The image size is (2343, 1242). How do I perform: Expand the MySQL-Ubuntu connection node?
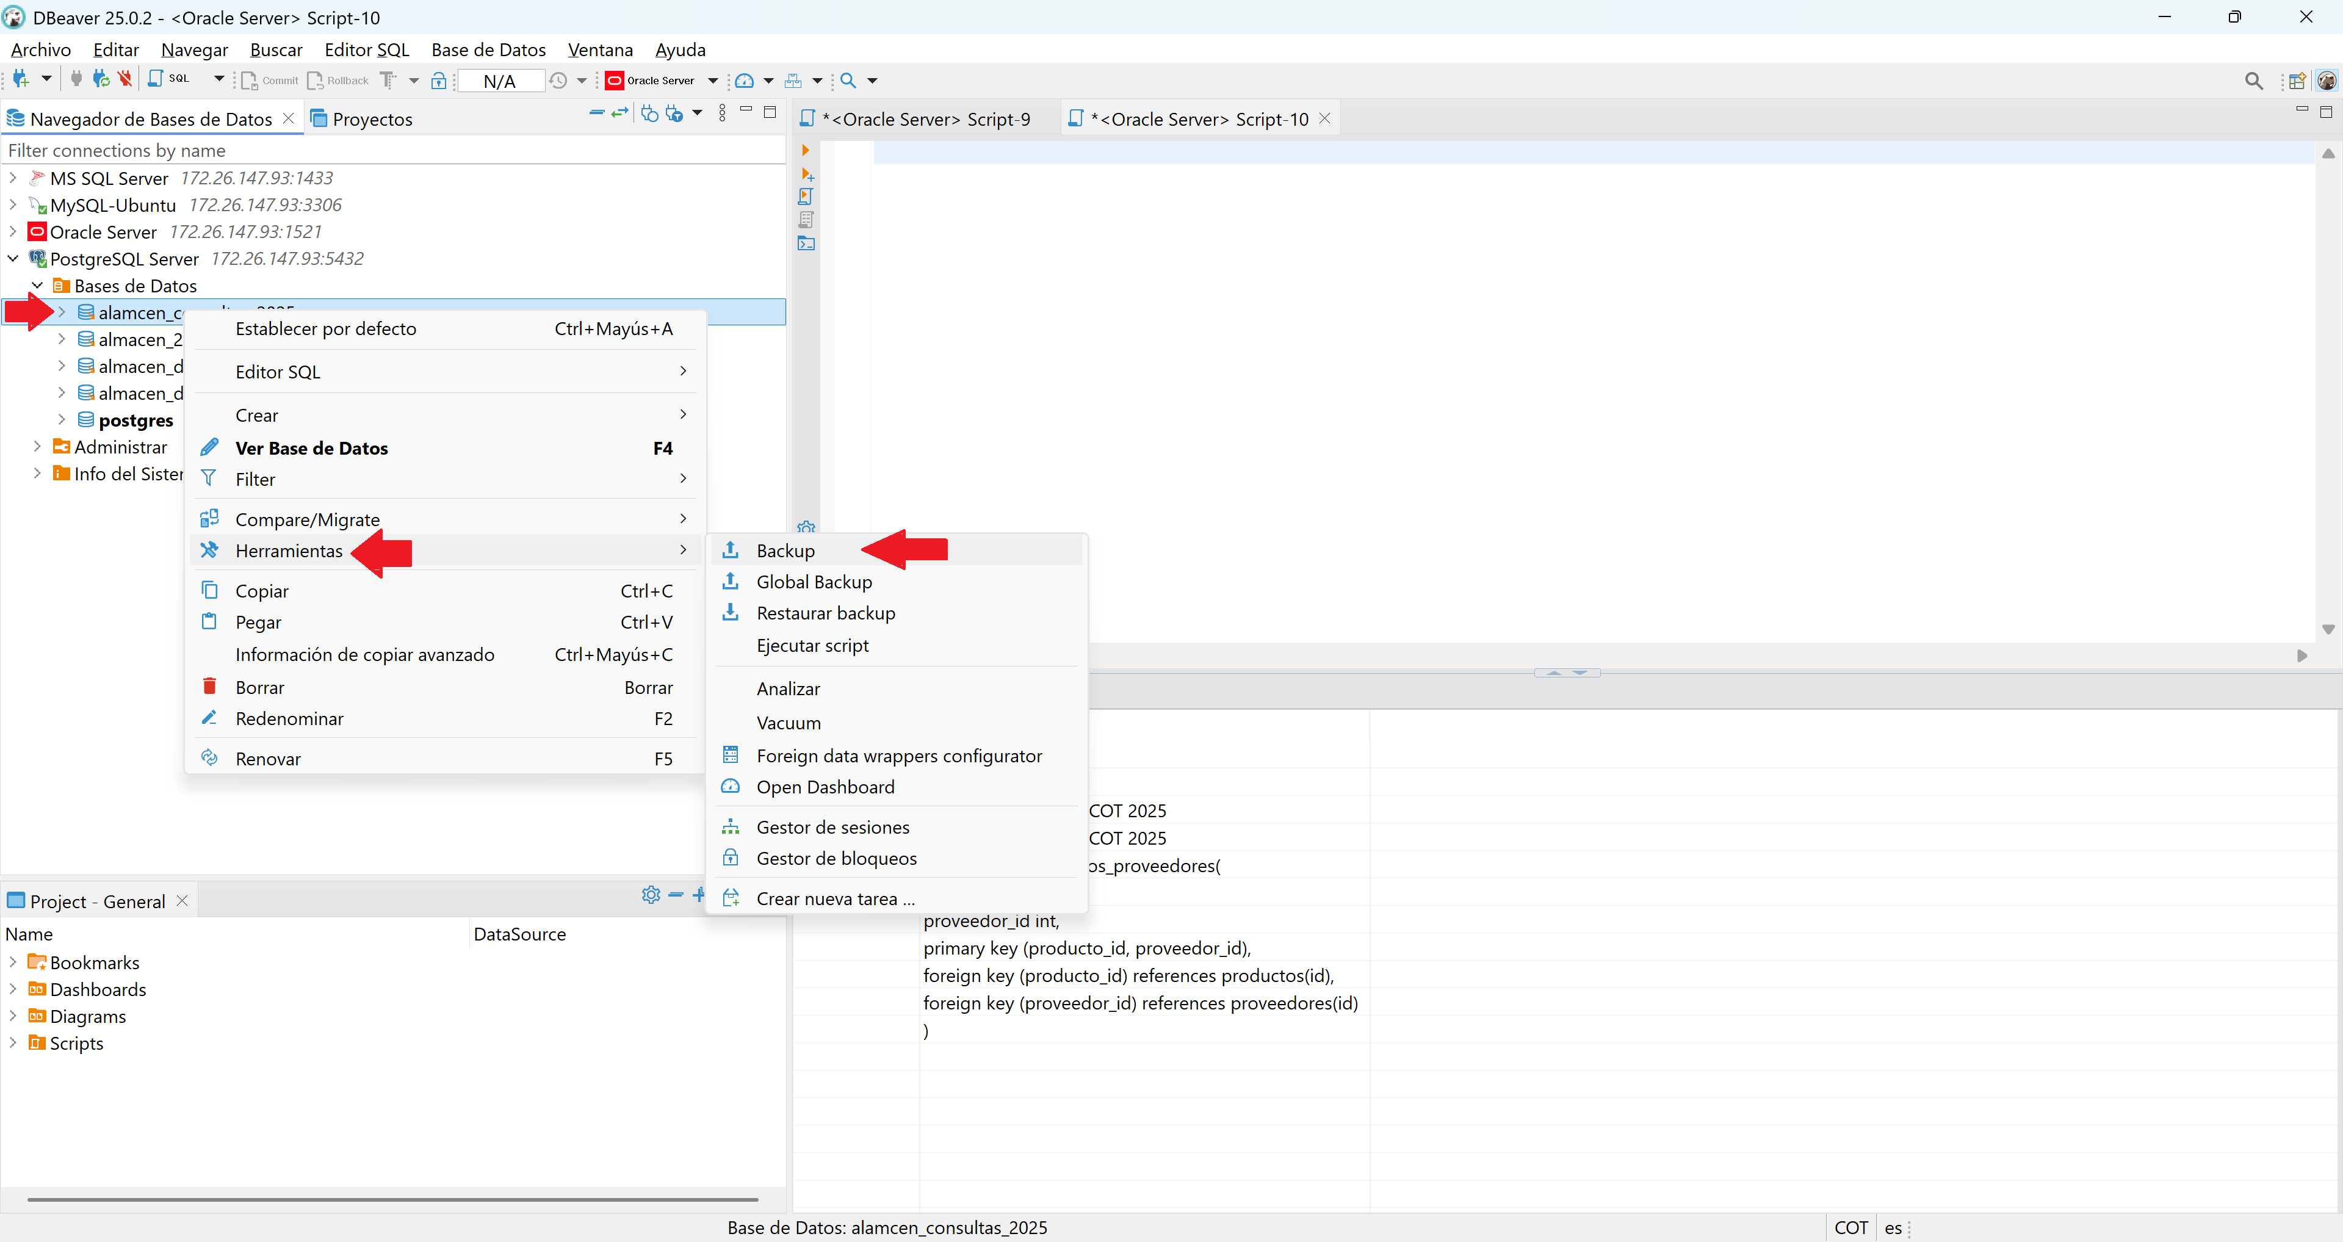pos(13,204)
